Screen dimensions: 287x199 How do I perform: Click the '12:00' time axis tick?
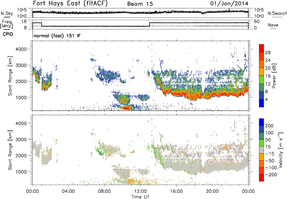140,191
